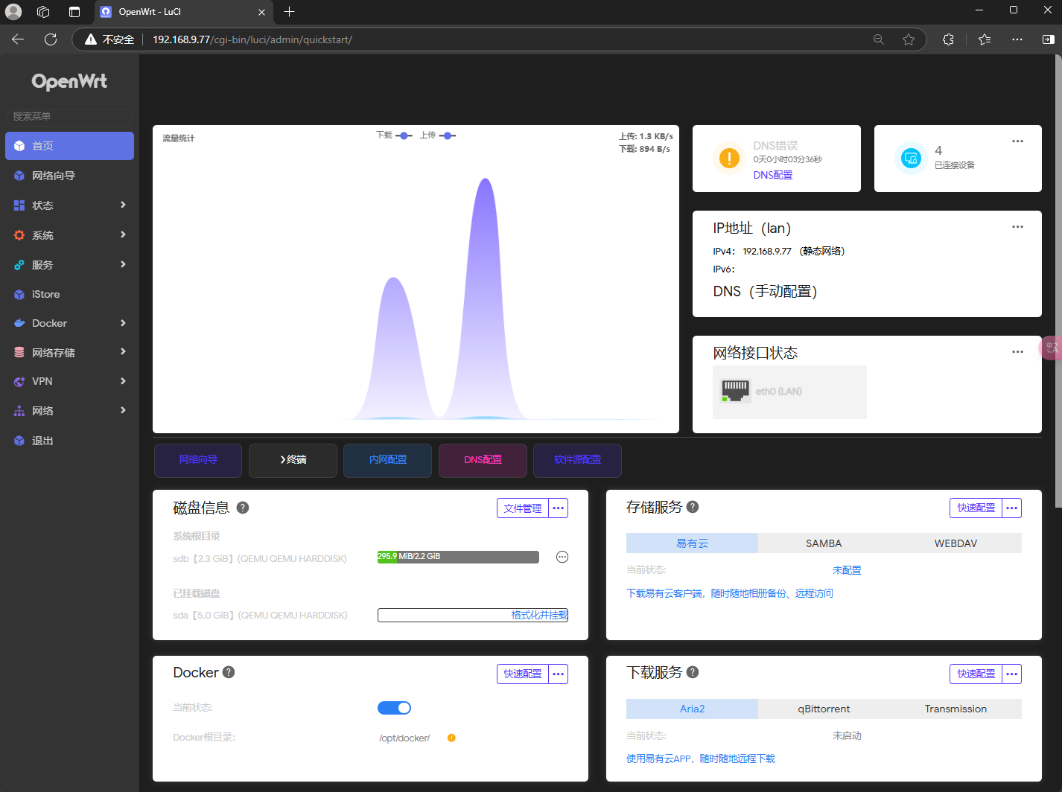Switch to the qBittorrent download tab

point(824,709)
